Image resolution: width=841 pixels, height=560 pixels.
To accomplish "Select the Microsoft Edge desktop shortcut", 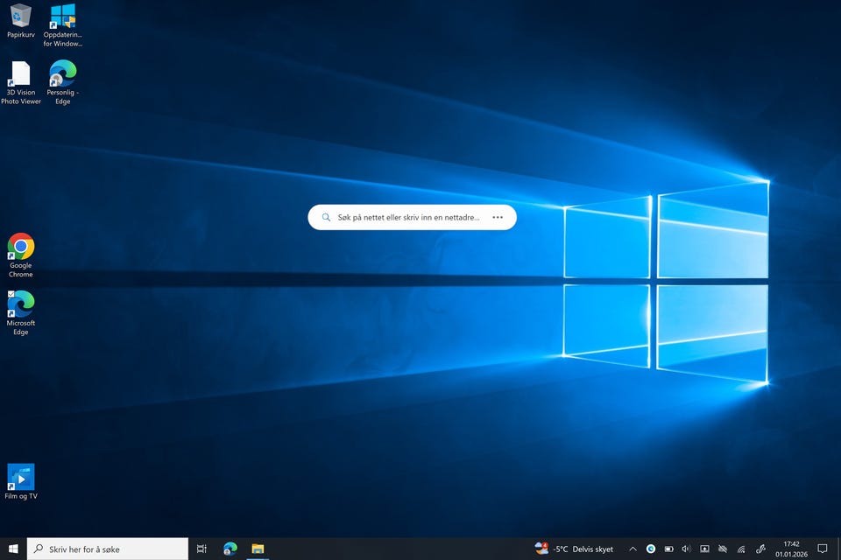I will coord(20,313).
